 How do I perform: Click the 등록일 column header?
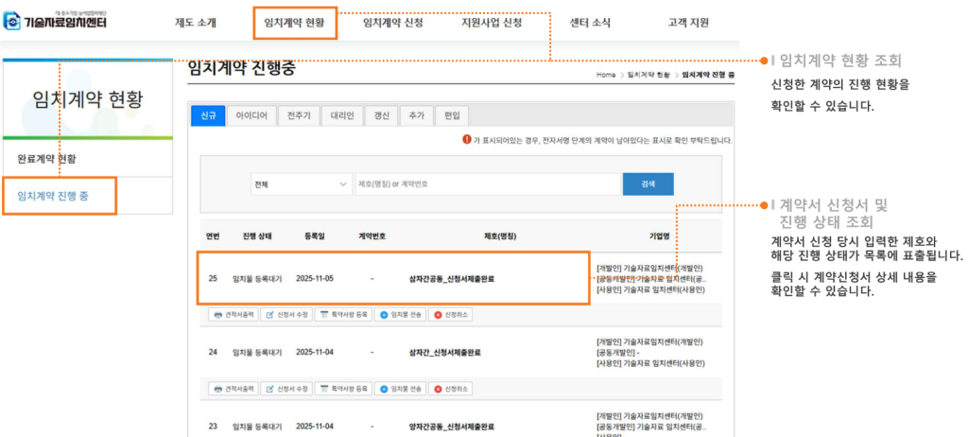315,236
